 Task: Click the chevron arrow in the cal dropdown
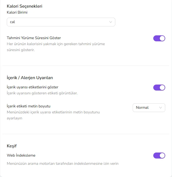(111, 22)
